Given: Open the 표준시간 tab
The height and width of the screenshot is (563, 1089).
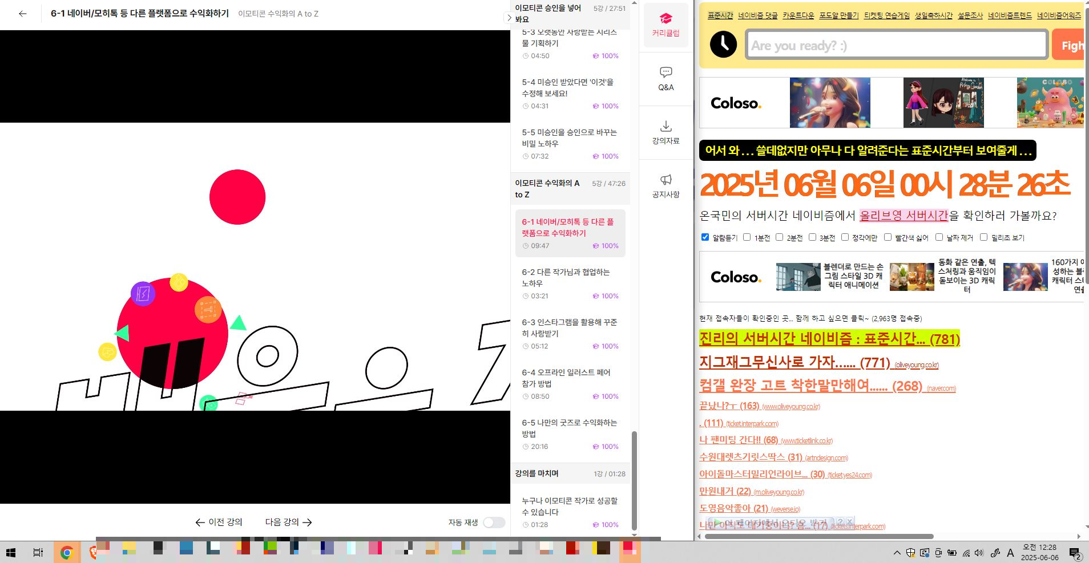Looking at the screenshot, I should (x=720, y=15).
